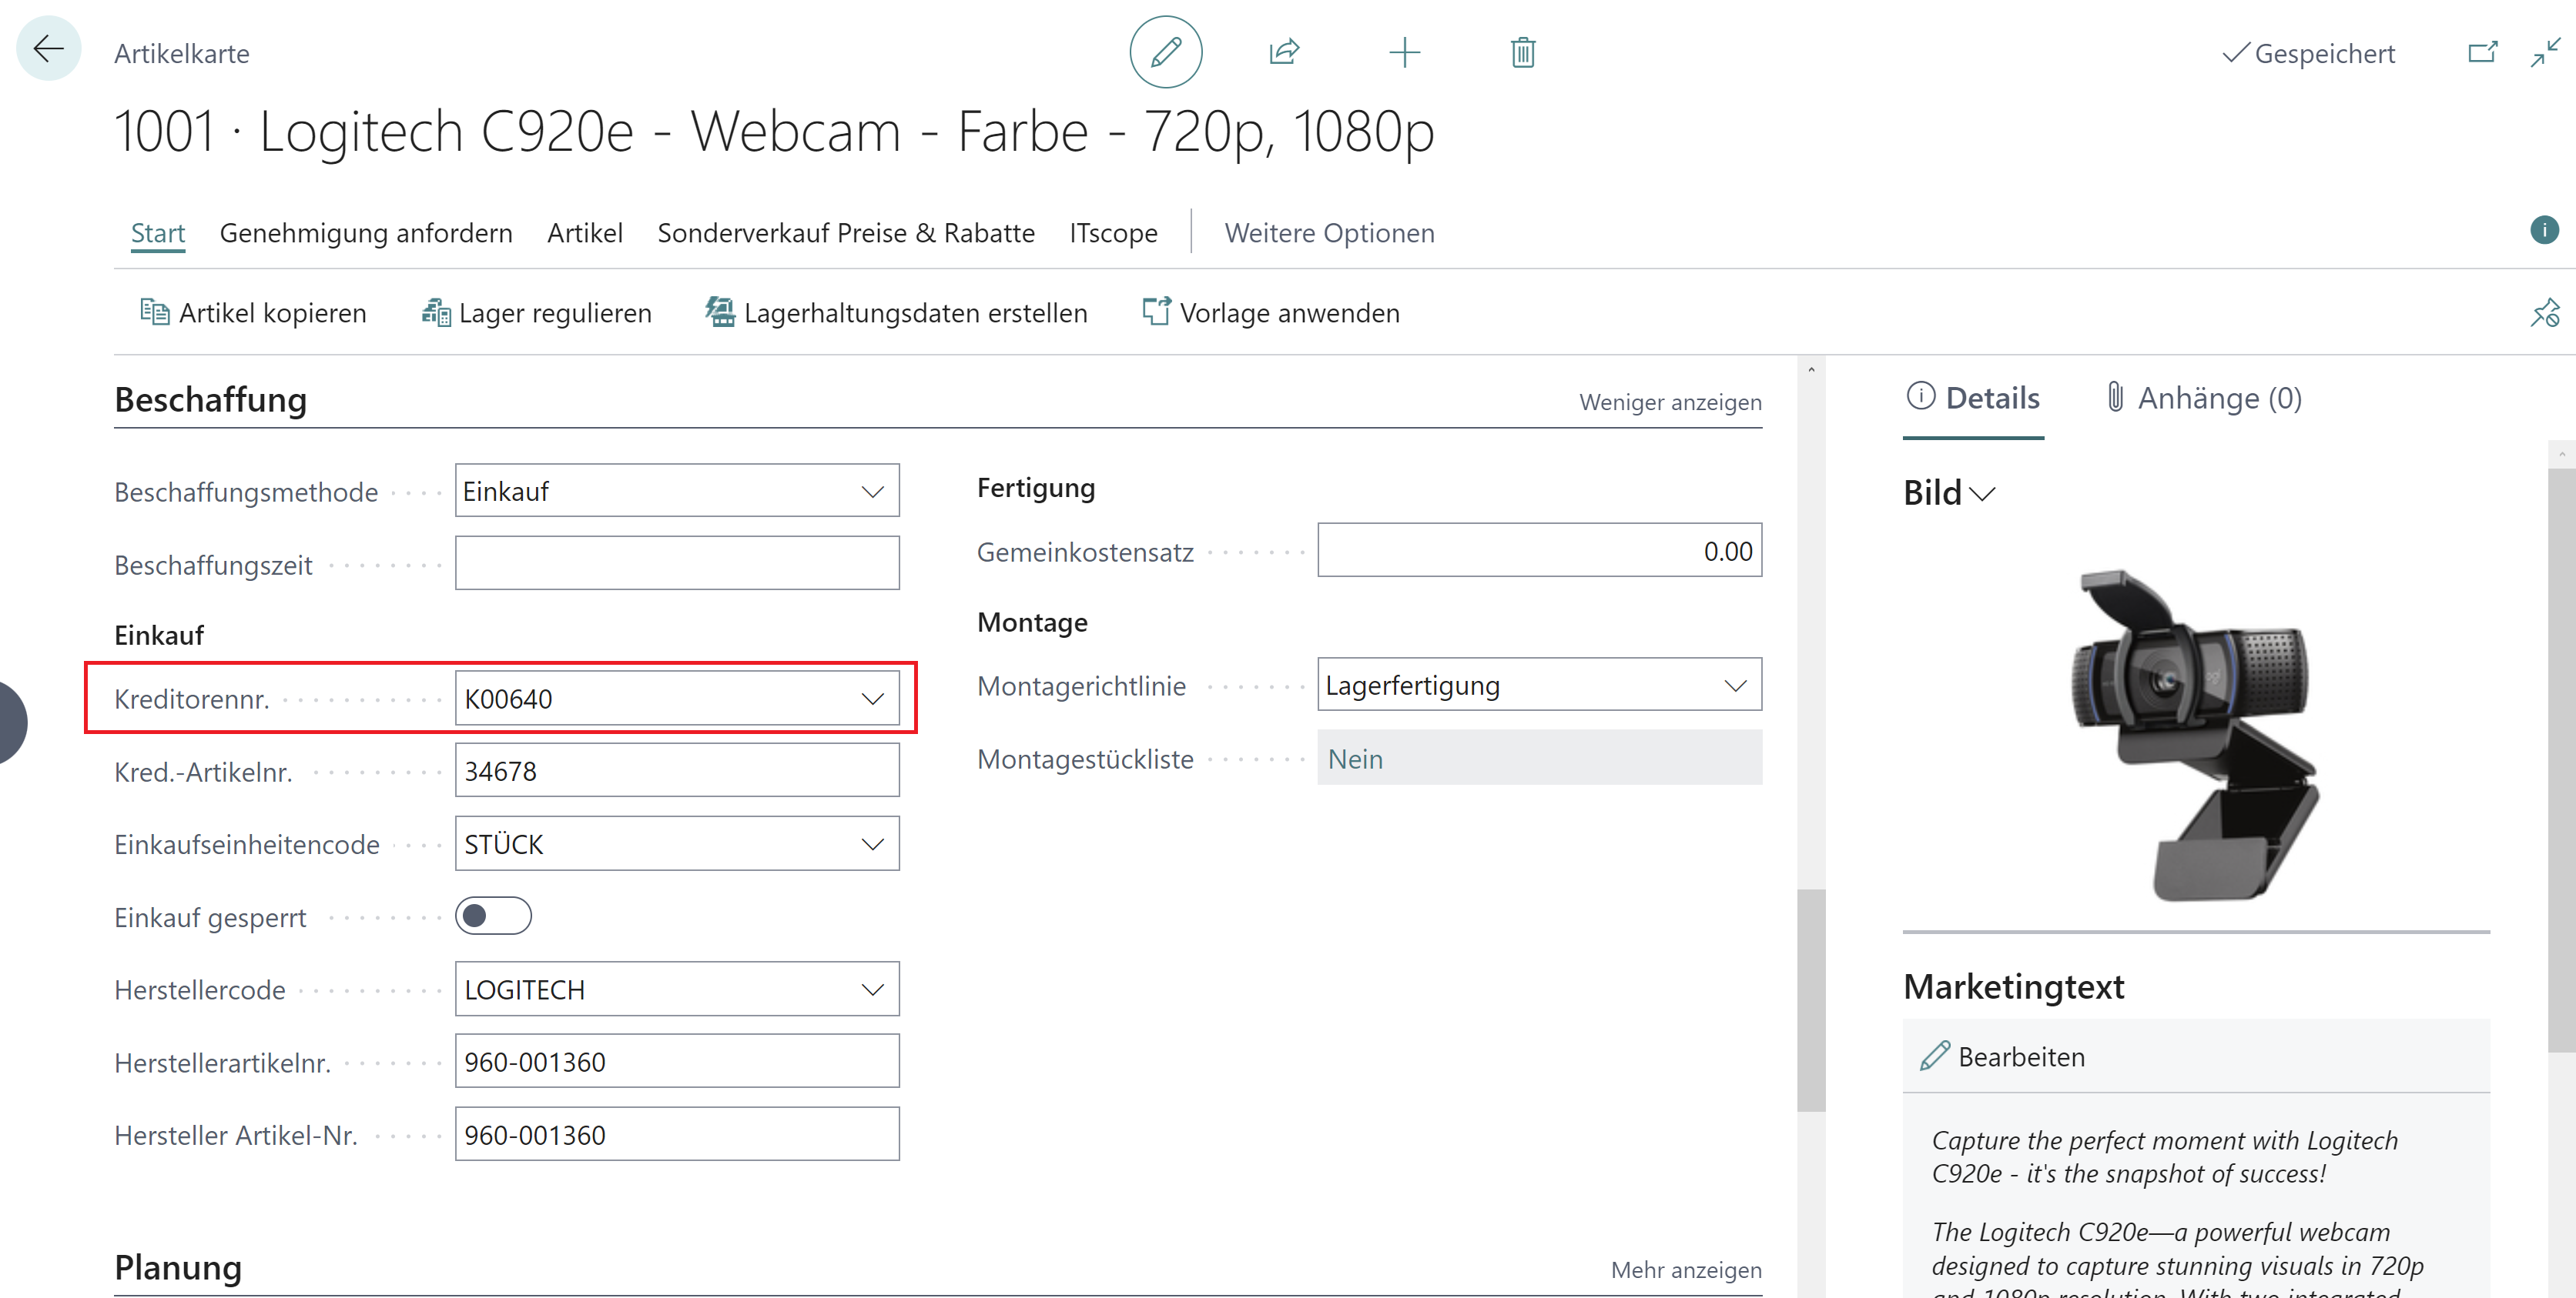
Task: Click the info circle icon
Action: point(2543,231)
